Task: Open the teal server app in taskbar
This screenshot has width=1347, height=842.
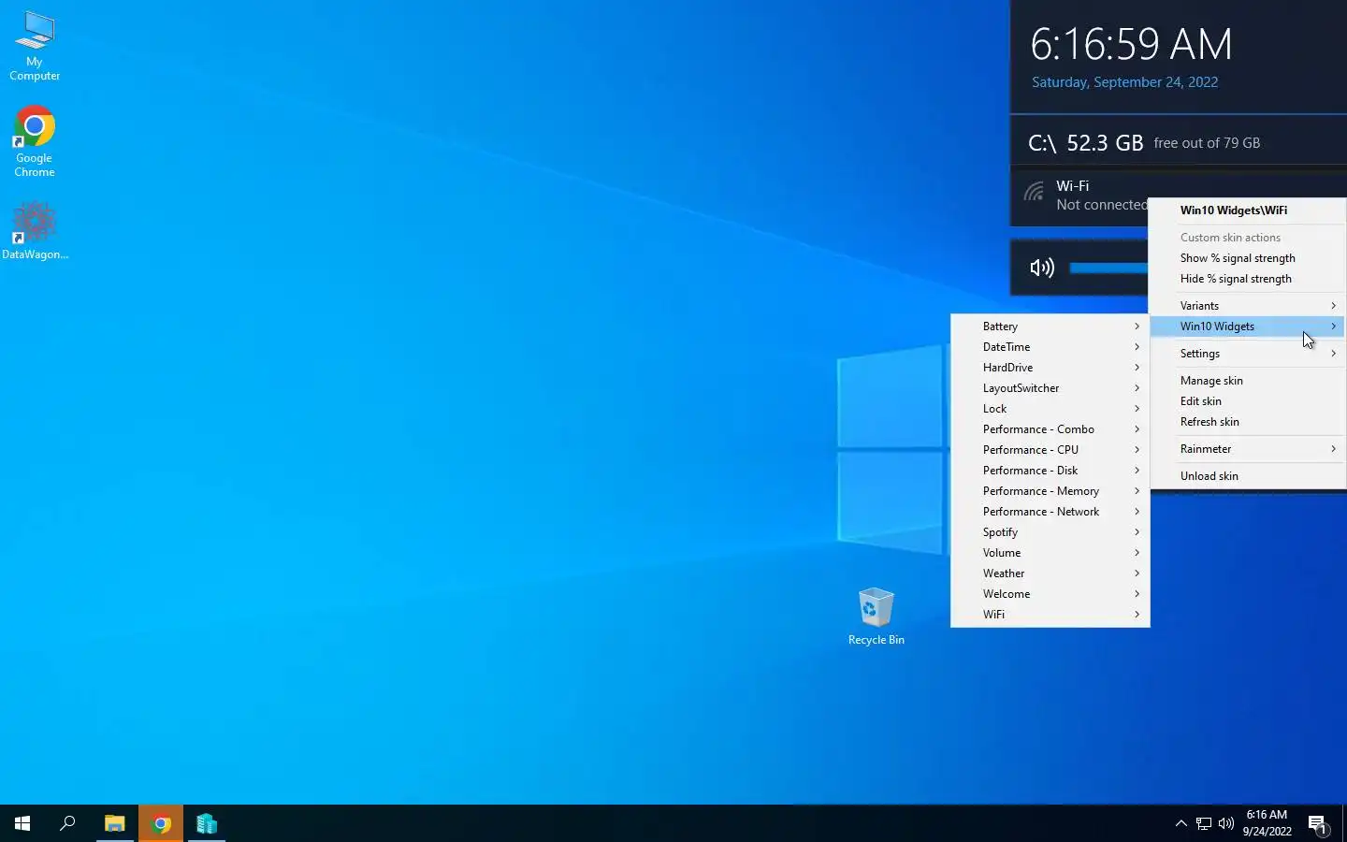Action: [x=207, y=823]
